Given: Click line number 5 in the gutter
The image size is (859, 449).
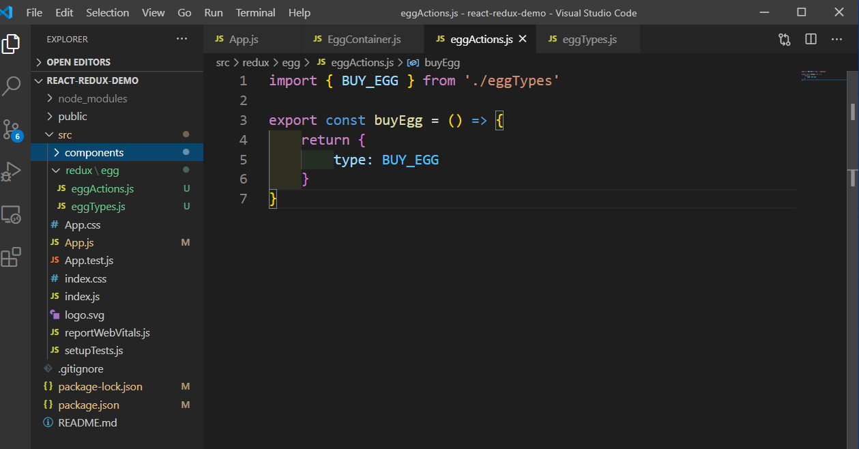Looking at the screenshot, I should point(244,160).
